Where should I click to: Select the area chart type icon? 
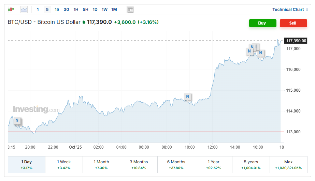[24, 10]
